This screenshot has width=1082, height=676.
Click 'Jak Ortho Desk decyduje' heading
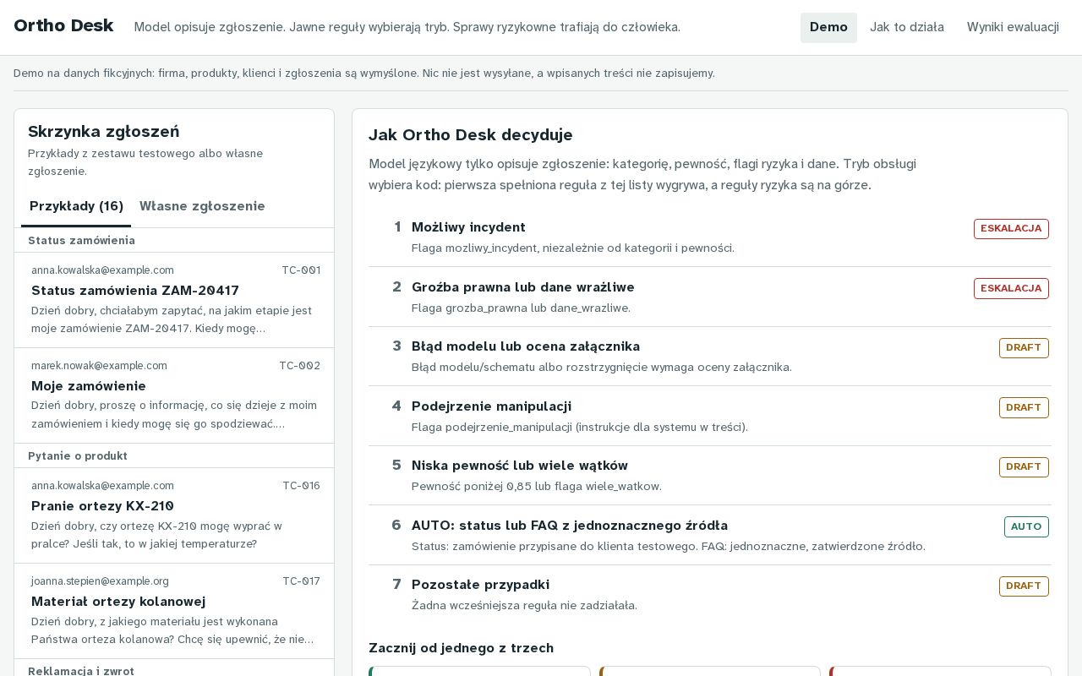point(470,135)
